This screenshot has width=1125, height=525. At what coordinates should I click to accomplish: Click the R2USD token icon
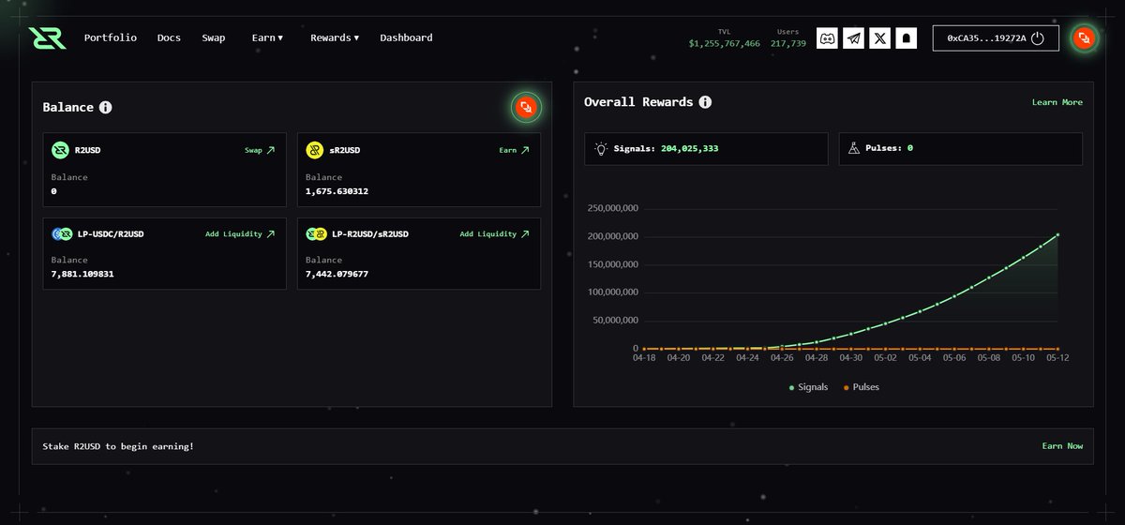60,150
